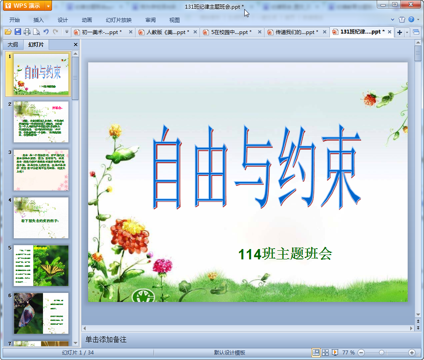Click horizontal scroll left arrow
Image resolution: width=424 pixels, height=360 pixels.
tap(85, 328)
